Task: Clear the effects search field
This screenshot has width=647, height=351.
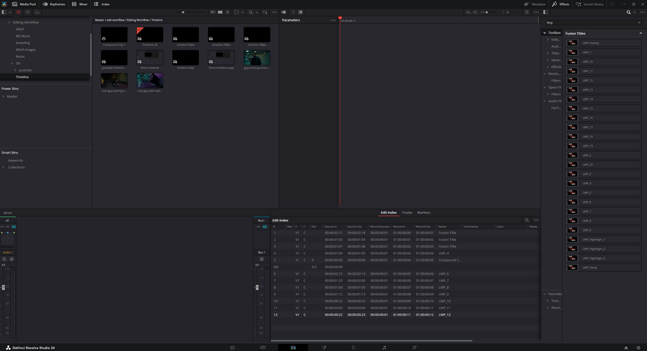Action: coord(639,23)
